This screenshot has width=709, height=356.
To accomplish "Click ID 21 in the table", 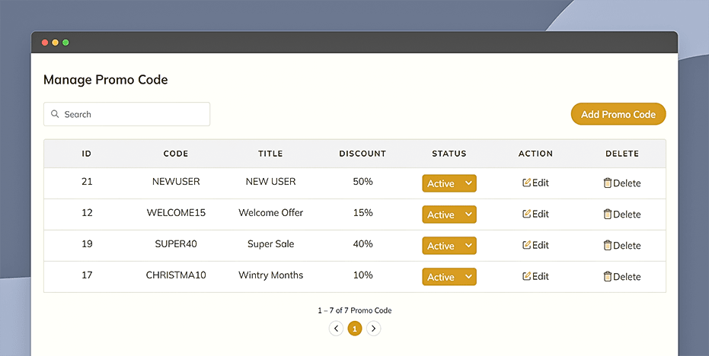I will tap(87, 182).
